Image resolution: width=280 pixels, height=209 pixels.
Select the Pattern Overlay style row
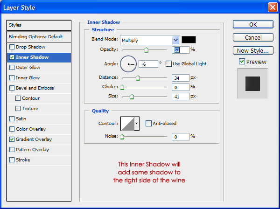(39, 150)
